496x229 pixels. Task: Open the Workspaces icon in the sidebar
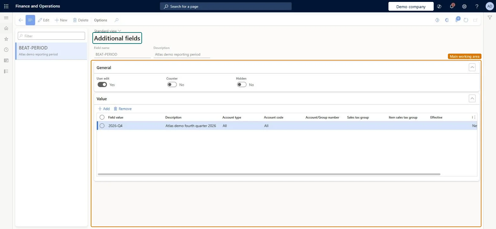pyautogui.click(x=6, y=61)
